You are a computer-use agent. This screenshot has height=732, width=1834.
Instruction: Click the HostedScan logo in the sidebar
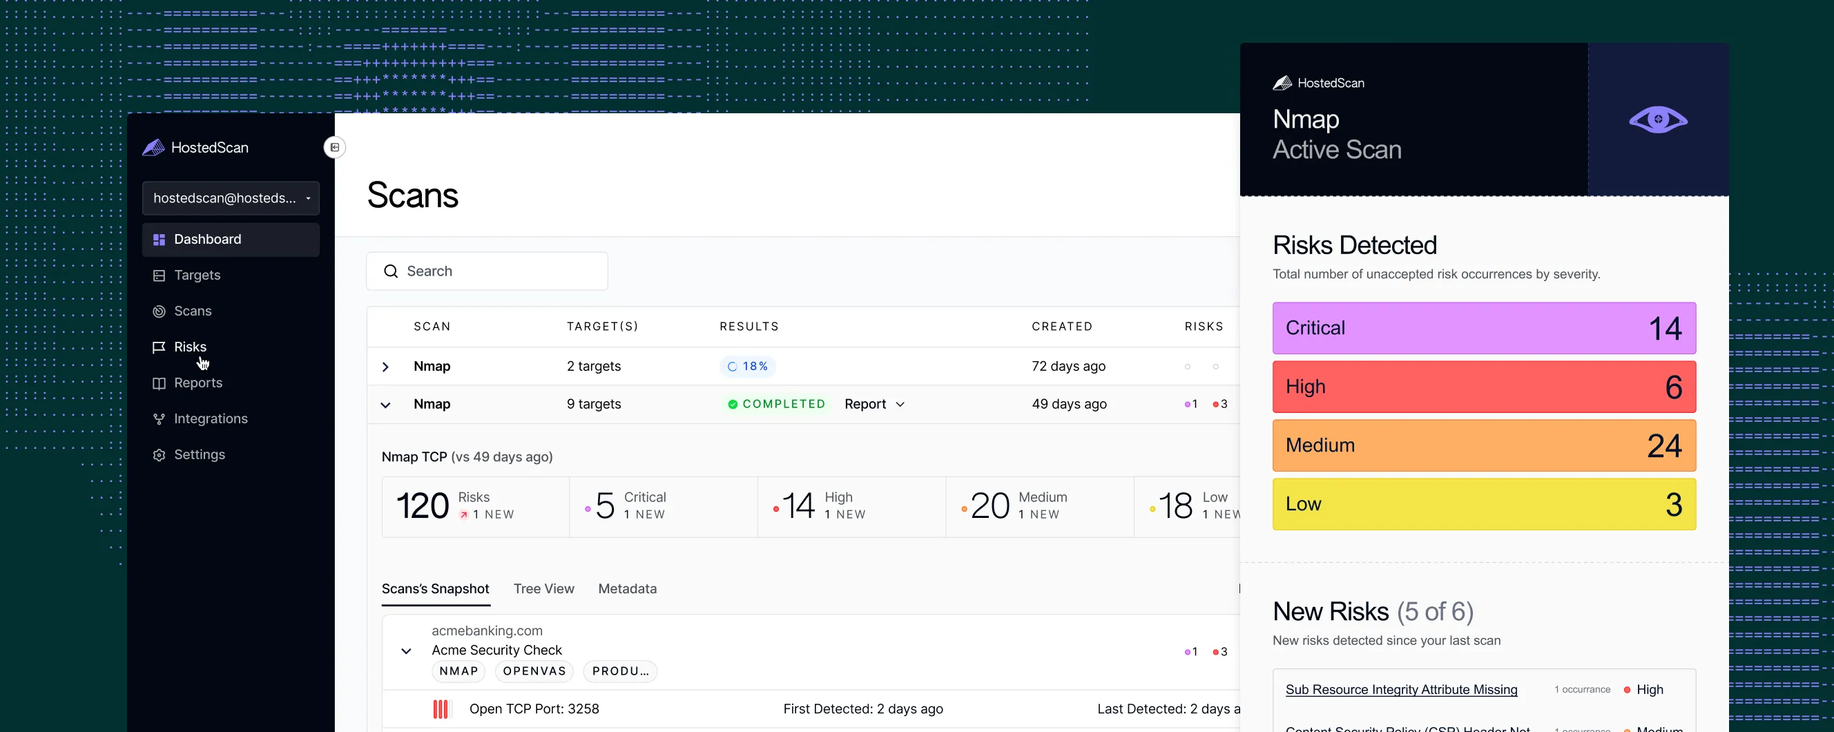[196, 147]
